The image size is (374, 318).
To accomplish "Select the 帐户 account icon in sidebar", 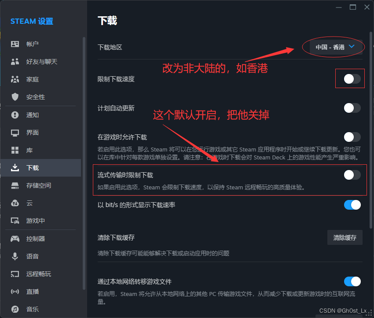I will click(15, 44).
